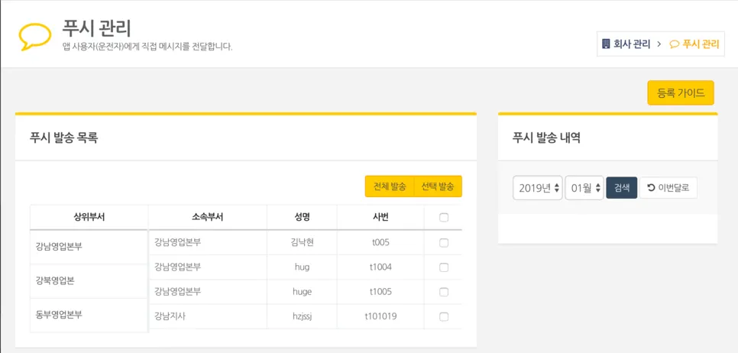Image resolution: width=738 pixels, height=353 pixels.
Task: Enable the checkbox for hzjssj row
Action: click(444, 316)
